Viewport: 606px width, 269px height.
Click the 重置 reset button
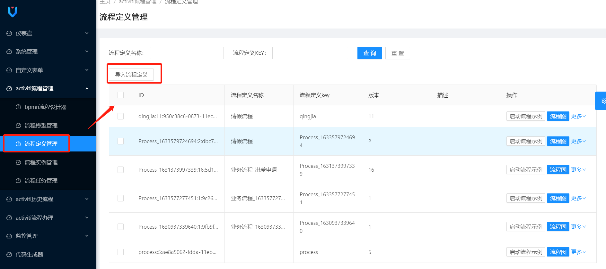coord(398,53)
